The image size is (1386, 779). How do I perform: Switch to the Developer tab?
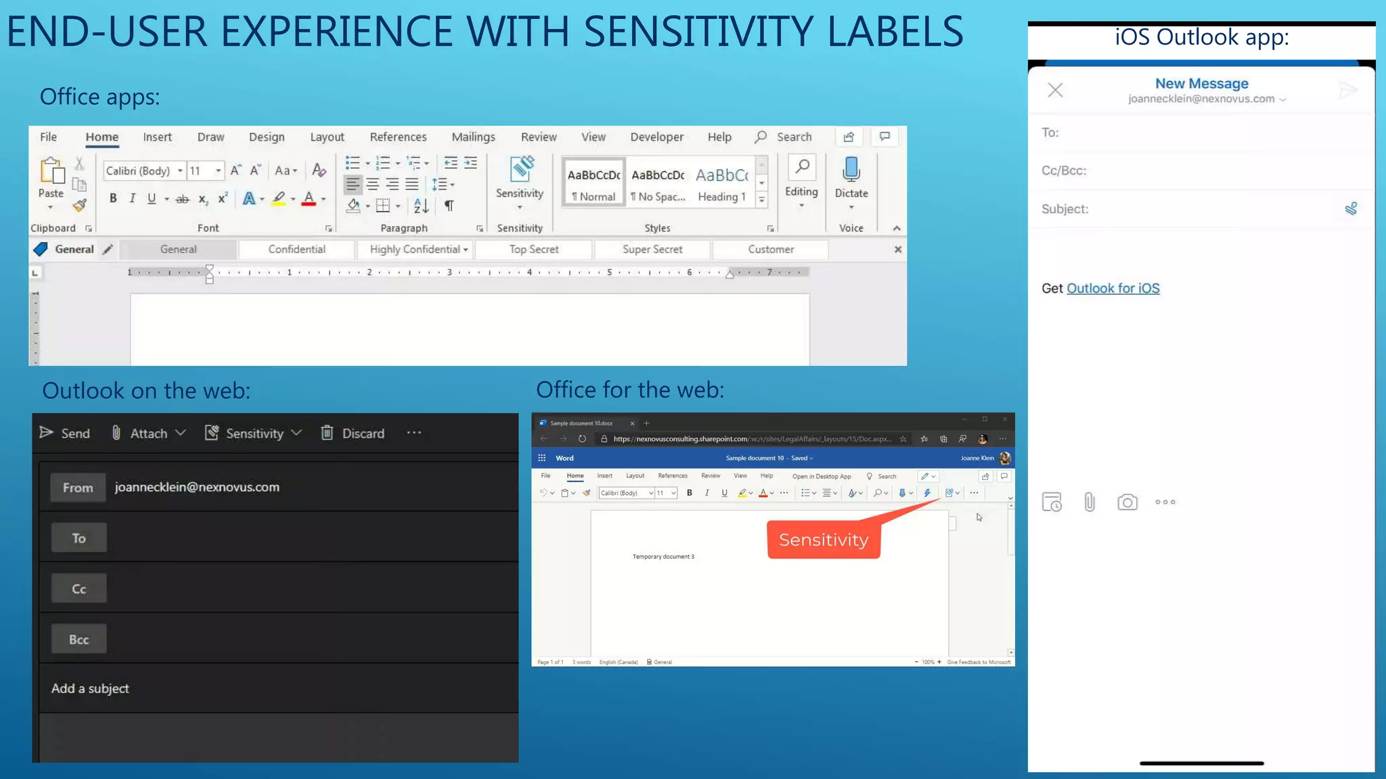(656, 137)
